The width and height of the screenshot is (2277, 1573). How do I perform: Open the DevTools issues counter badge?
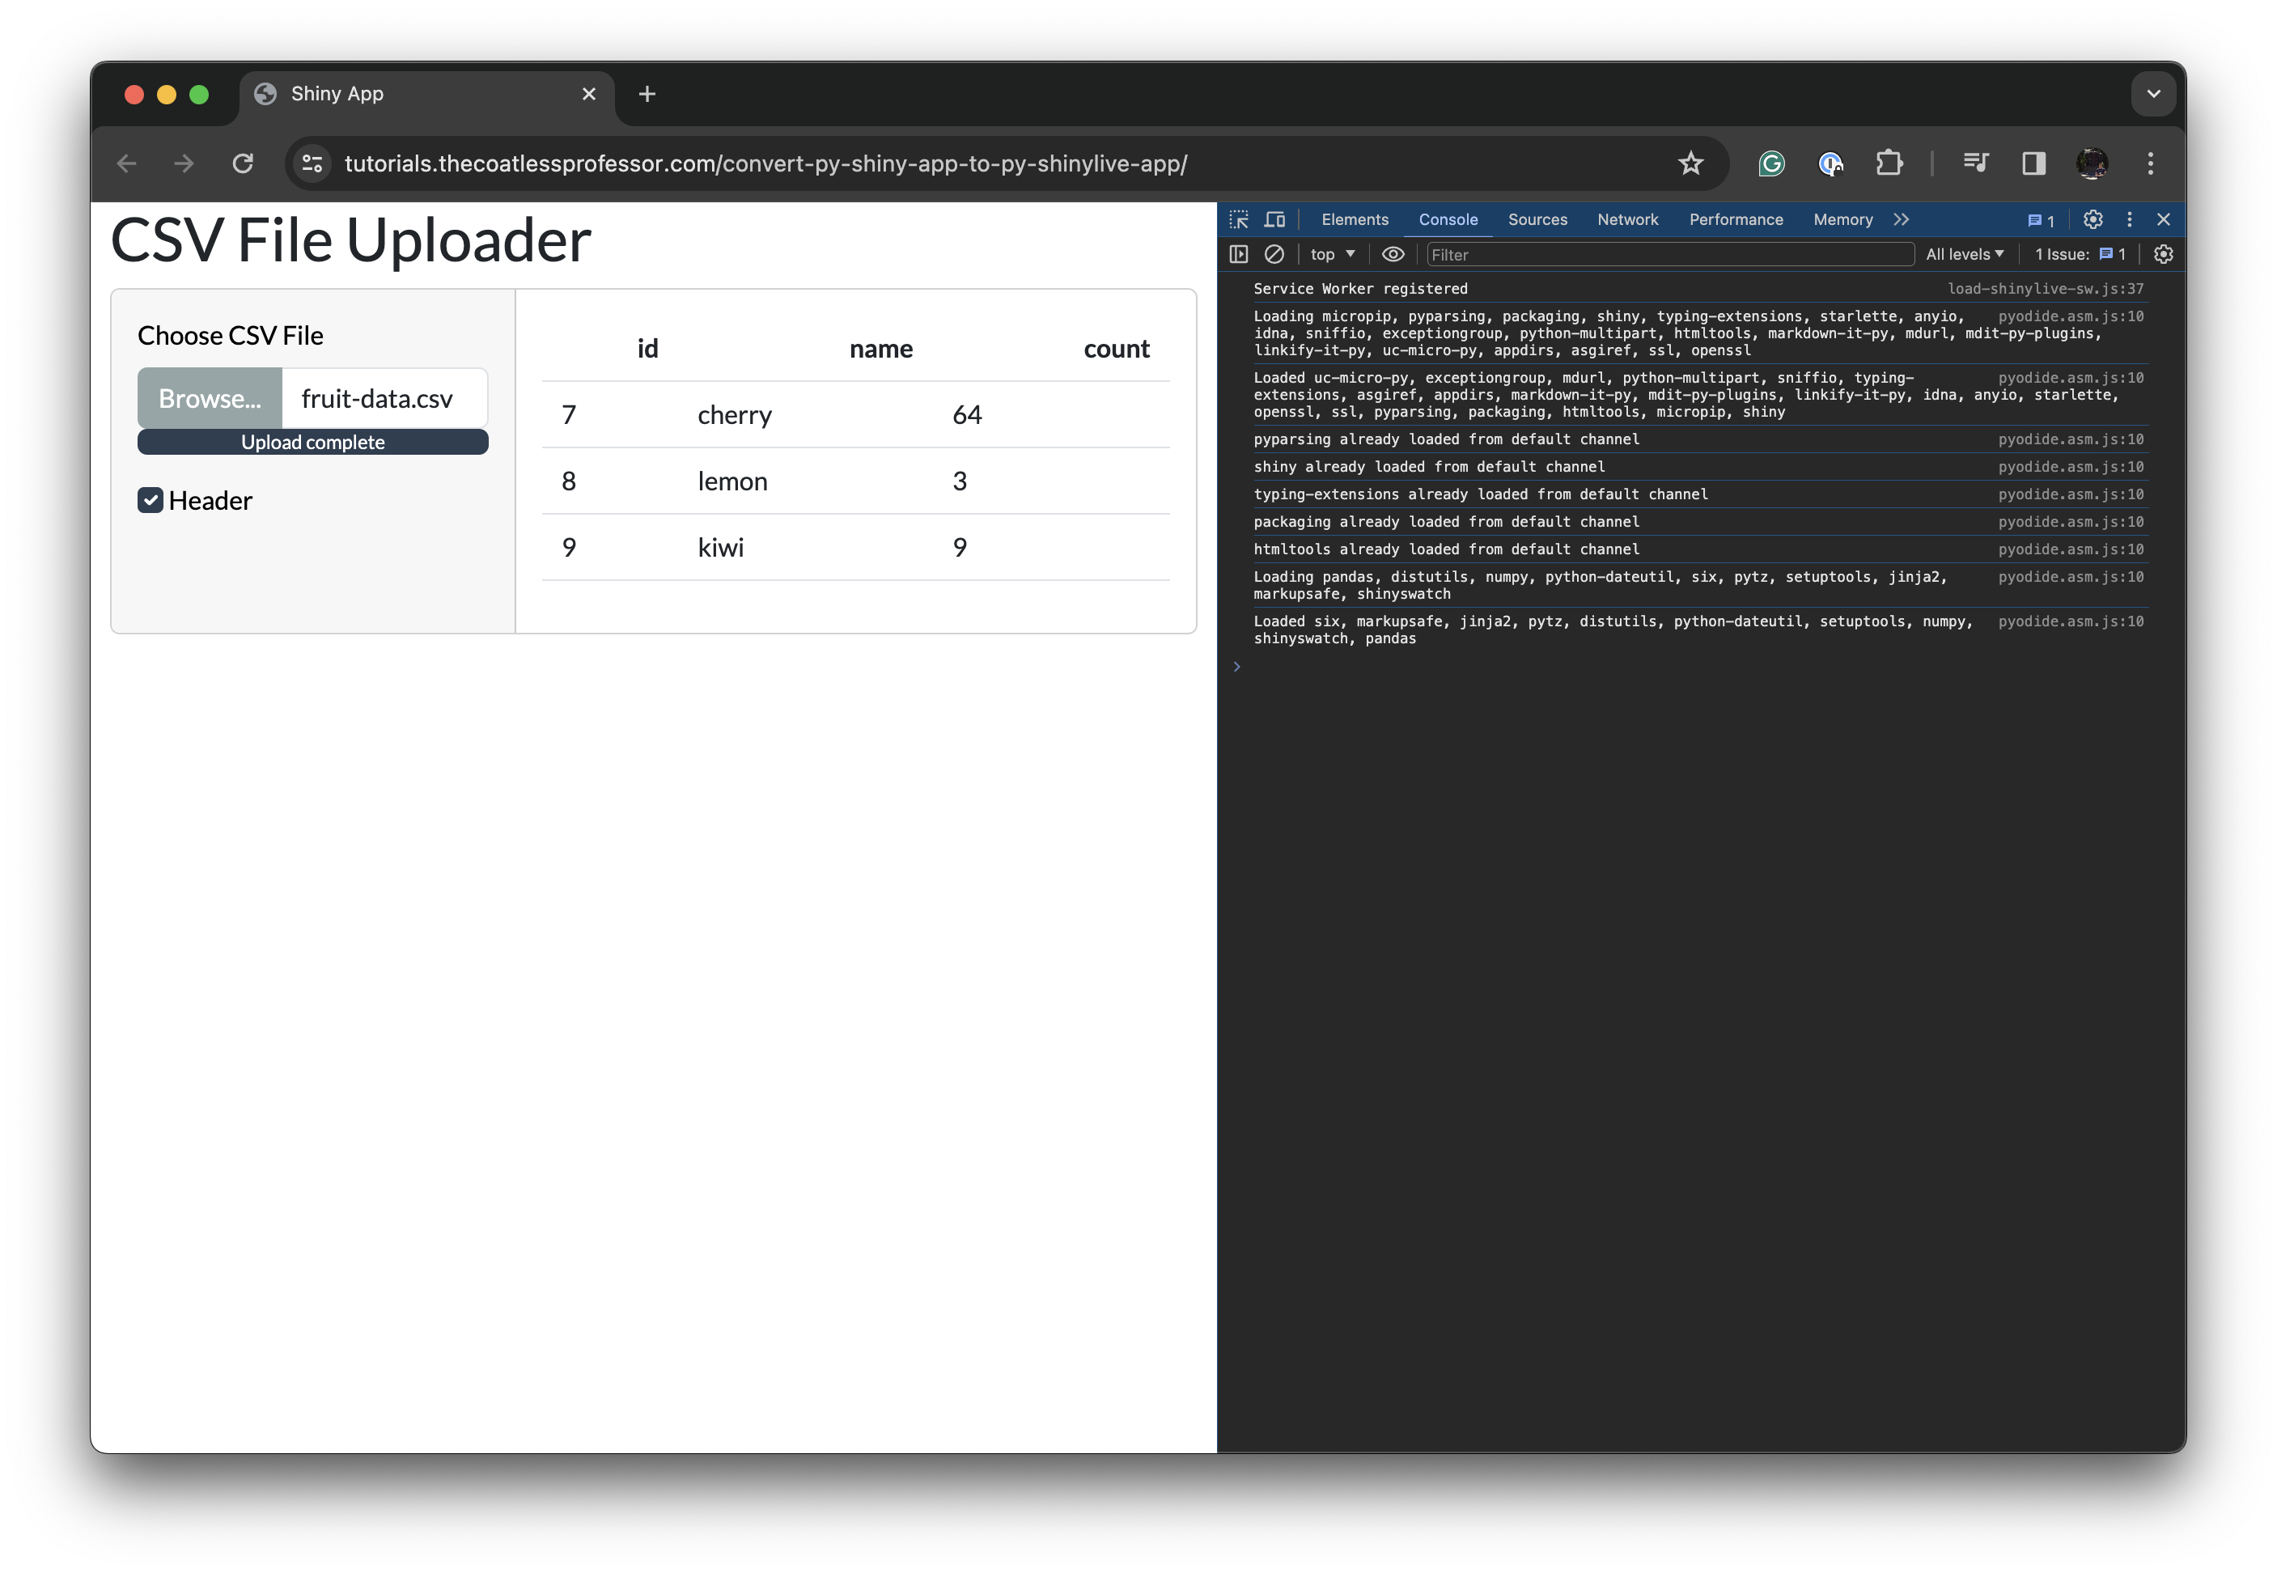(x=2041, y=221)
